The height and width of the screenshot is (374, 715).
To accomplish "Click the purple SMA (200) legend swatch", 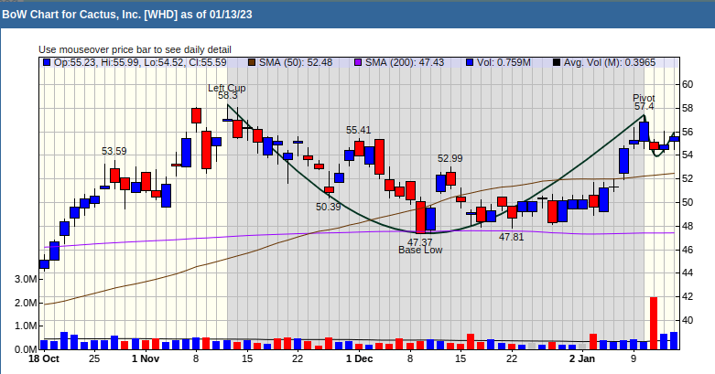I will tap(358, 62).
